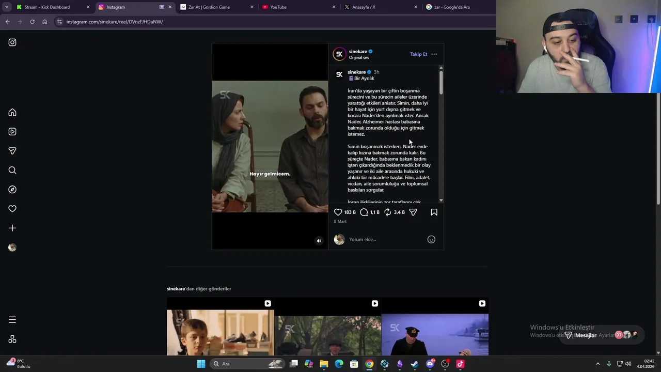Open the taskbar clock showing 02:42
The height and width of the screenshot is (372, 661).
click(646, 364)
